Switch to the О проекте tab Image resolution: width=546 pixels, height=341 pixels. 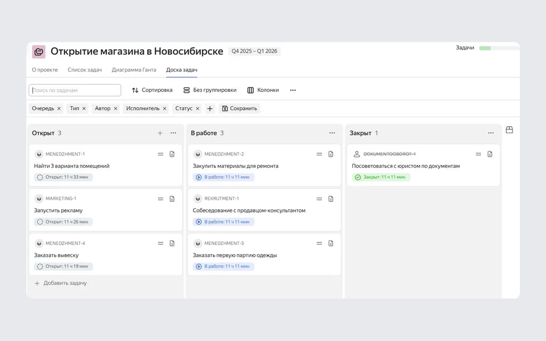[x=45, y=70]
